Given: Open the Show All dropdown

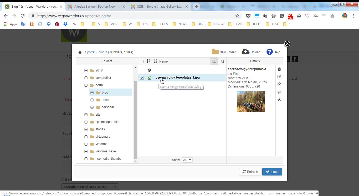Looking at the screenshot, I should click(x=187, y=160).
